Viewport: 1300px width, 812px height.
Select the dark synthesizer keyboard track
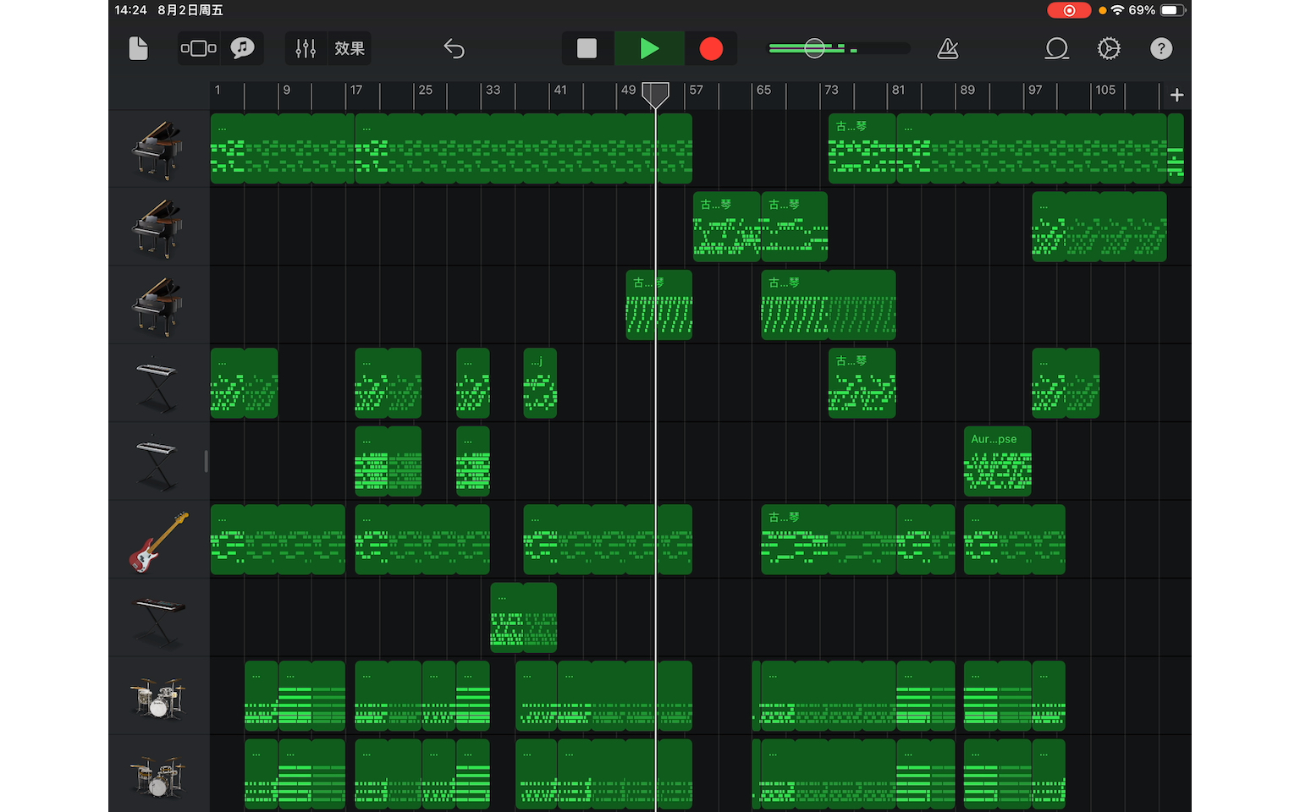pyautogui.click(x=158, y=618)
